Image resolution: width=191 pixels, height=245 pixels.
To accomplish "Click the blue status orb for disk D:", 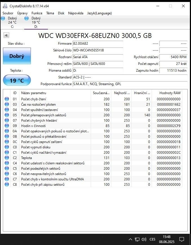I will click(x=26, y=18).
